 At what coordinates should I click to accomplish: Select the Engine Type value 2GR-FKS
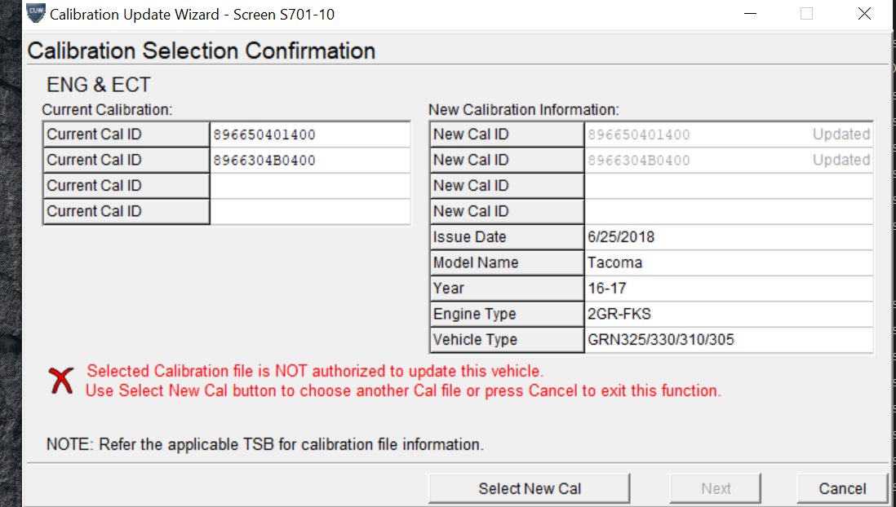click(x=619, y=314)
